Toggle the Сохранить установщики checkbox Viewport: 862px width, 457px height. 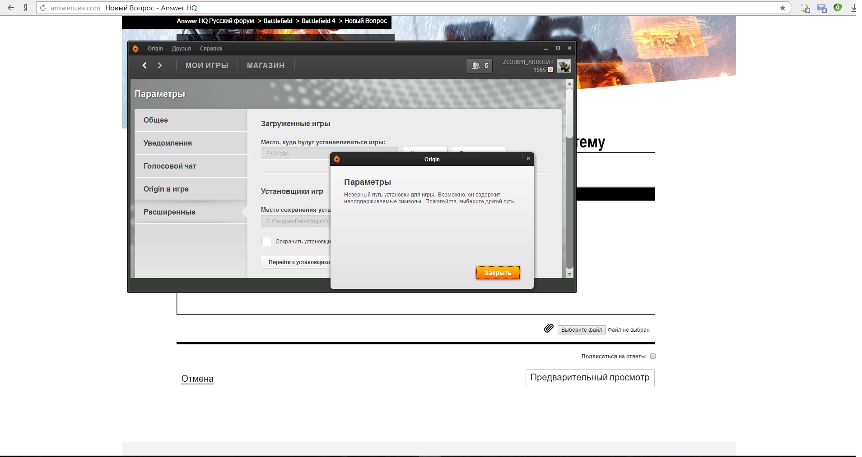tap(266, 241)
